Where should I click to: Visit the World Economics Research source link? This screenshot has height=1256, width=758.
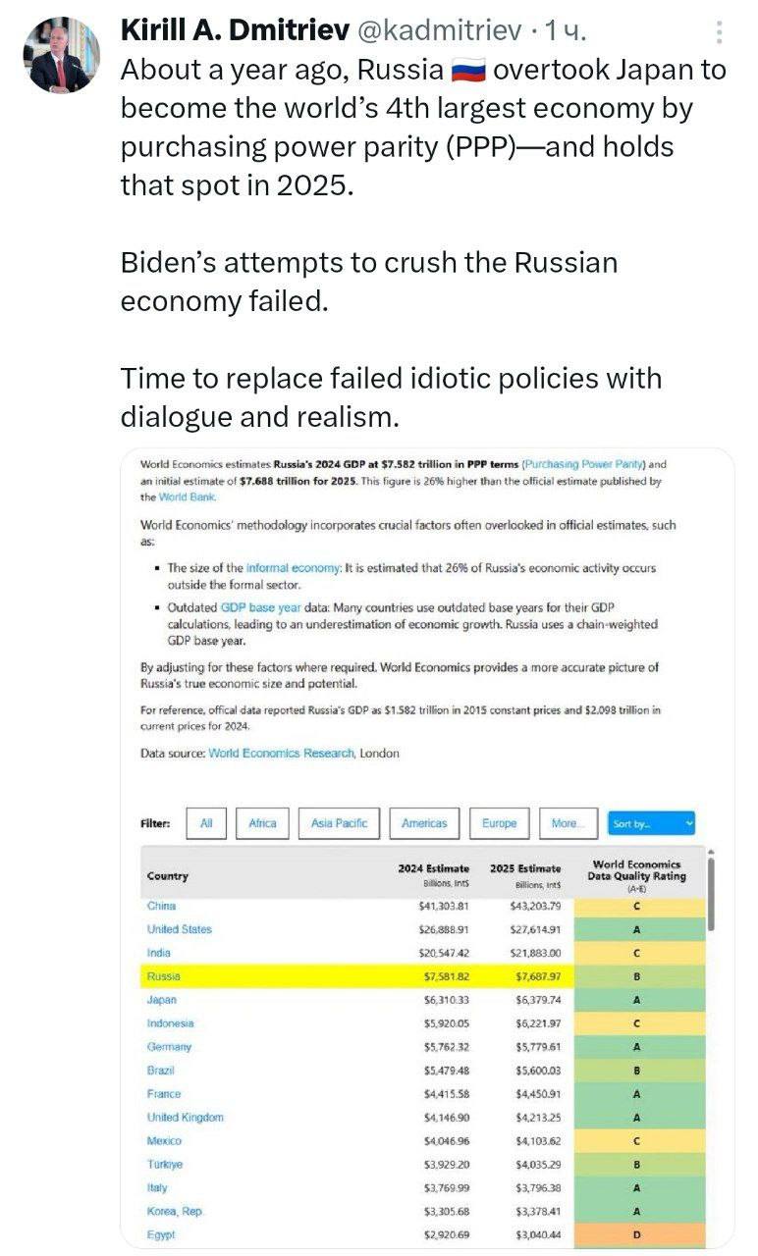coord(282,754)
